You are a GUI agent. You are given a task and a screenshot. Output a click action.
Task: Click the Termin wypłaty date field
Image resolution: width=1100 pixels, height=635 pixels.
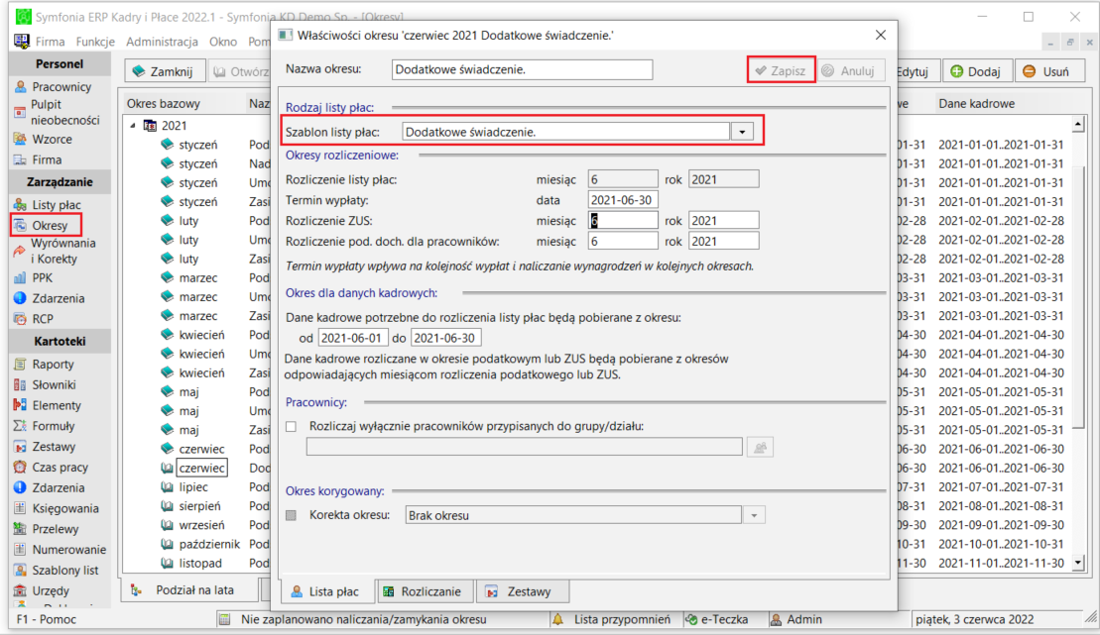point(623,200)
